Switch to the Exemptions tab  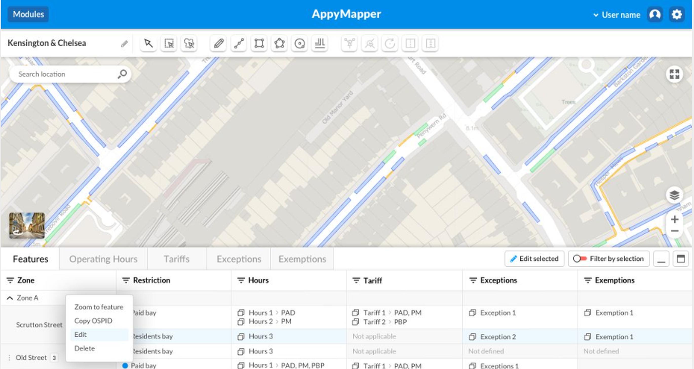pyautogui.click(x=302, y=259)
